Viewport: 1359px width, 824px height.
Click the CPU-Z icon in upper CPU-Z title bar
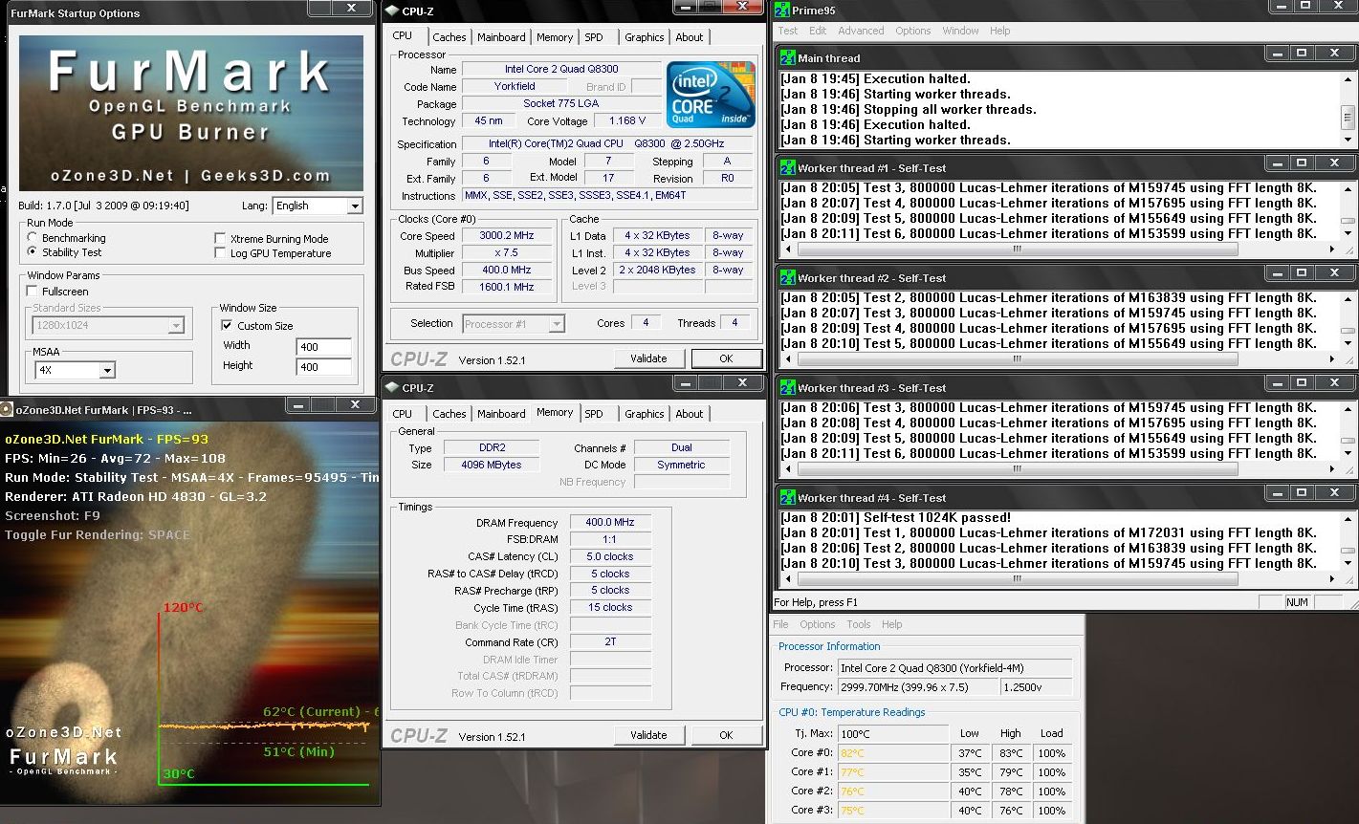point(391,11)
